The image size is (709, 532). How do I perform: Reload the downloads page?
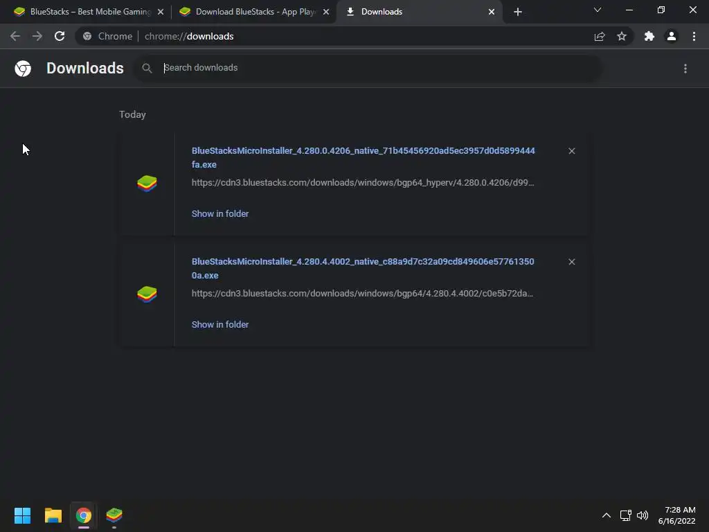click(60, 36)
